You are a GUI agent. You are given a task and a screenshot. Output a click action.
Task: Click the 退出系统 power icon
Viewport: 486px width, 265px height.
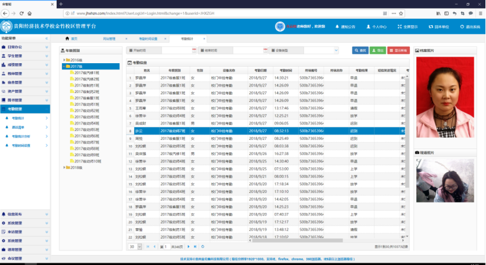(x=462, y=27)
